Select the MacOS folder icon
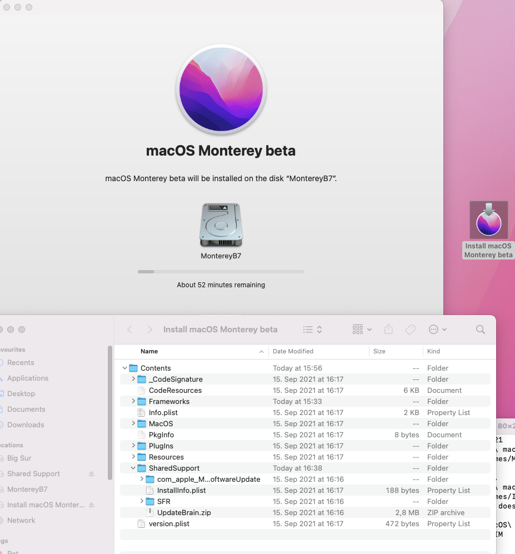 [x=142, y=423]
